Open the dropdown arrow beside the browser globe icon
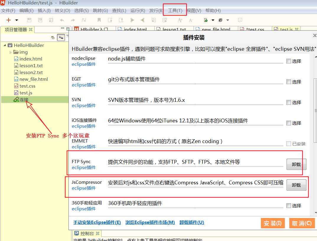This screenshot has height=241, width=317. coord(228,20)
